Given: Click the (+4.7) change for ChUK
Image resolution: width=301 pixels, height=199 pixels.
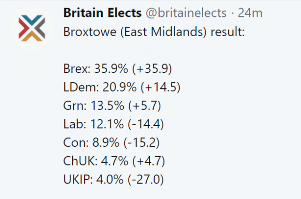Looking at the screenshot, I should click(149, 161).
